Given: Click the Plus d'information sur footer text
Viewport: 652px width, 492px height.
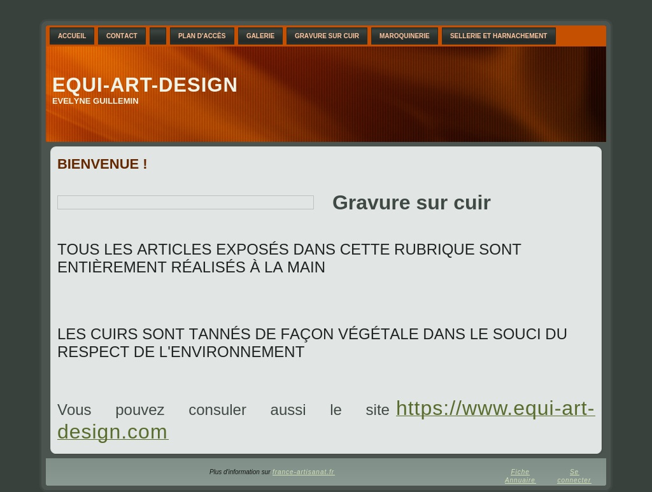Looking at the screenshot, I should pyautogui.click(x=240, y=472).
